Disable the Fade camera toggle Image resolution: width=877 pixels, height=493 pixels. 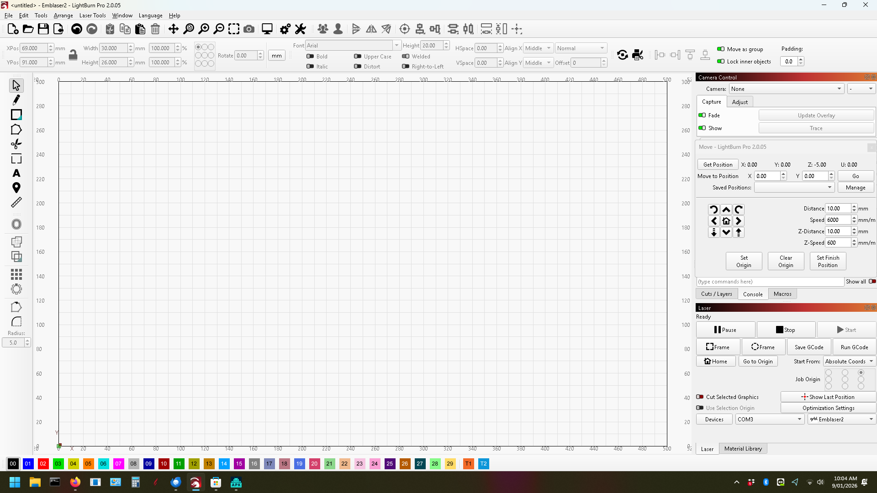click(702, 115)
